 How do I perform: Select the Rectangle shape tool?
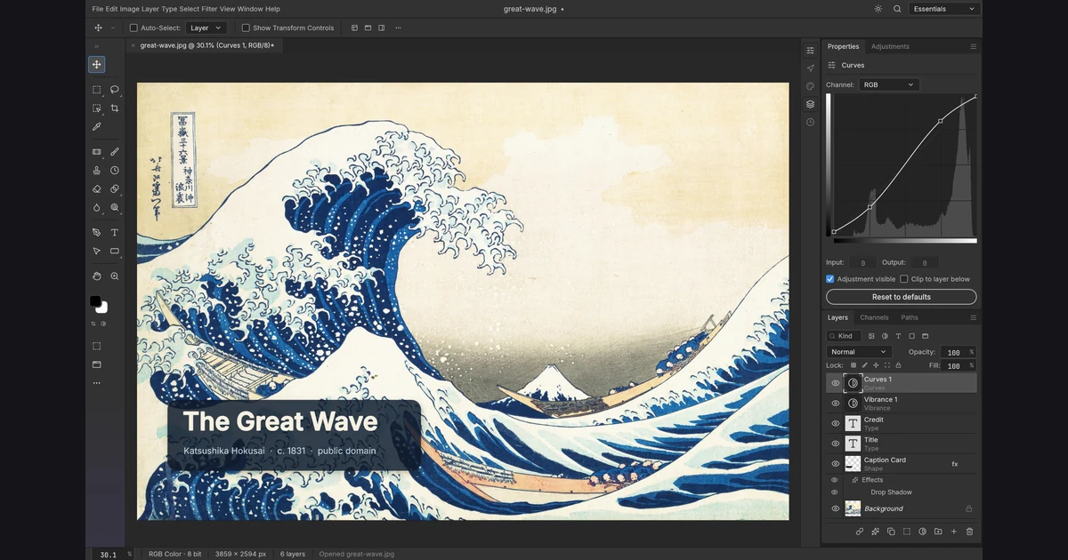pos(115,252)
